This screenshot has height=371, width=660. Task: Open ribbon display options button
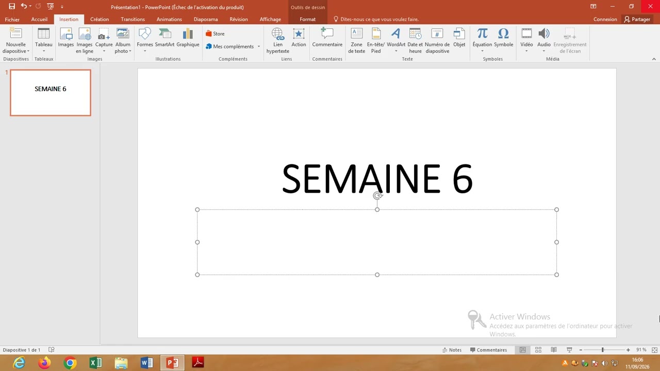(x=593, y=6)
